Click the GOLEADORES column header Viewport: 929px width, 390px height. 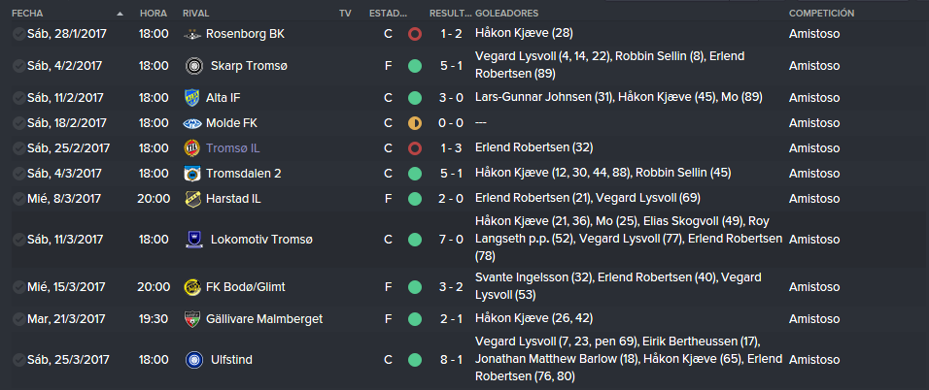(x=506, y=13)
